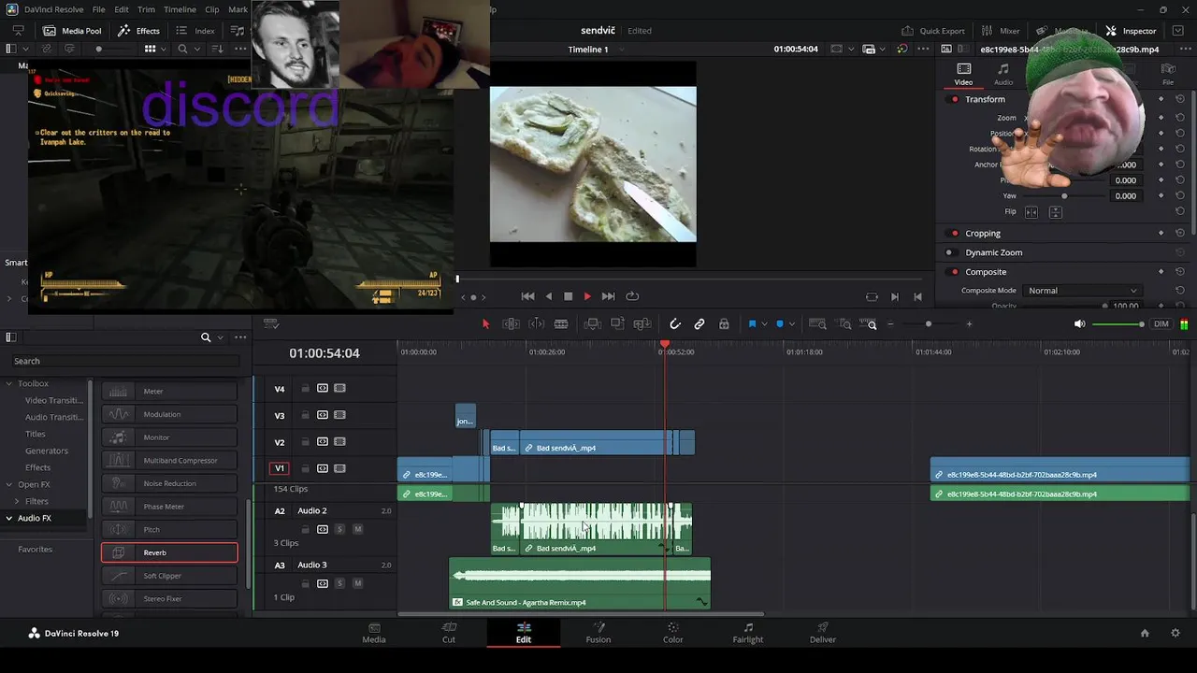This screenshot has width=1197, height=673.
Task: Select the Reverb audio effect
Action: (x=169, y=552)
